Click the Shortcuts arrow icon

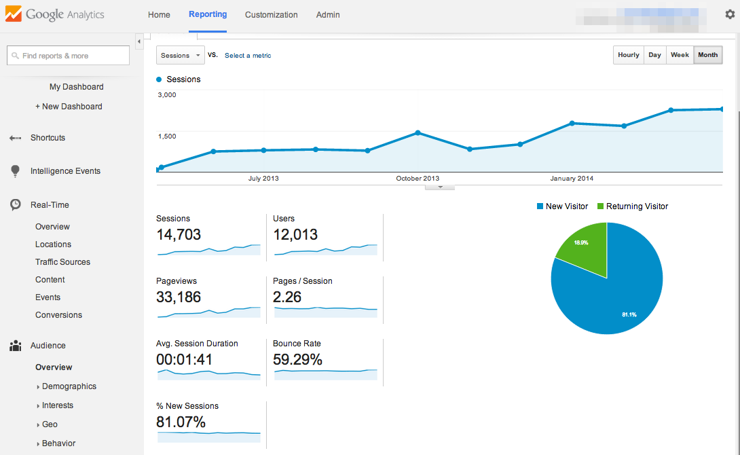coord(15,138)
